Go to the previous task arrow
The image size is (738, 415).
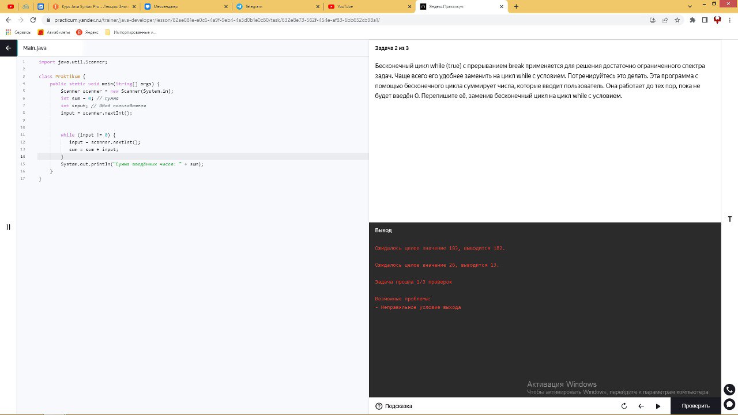[x=641, y=406]
